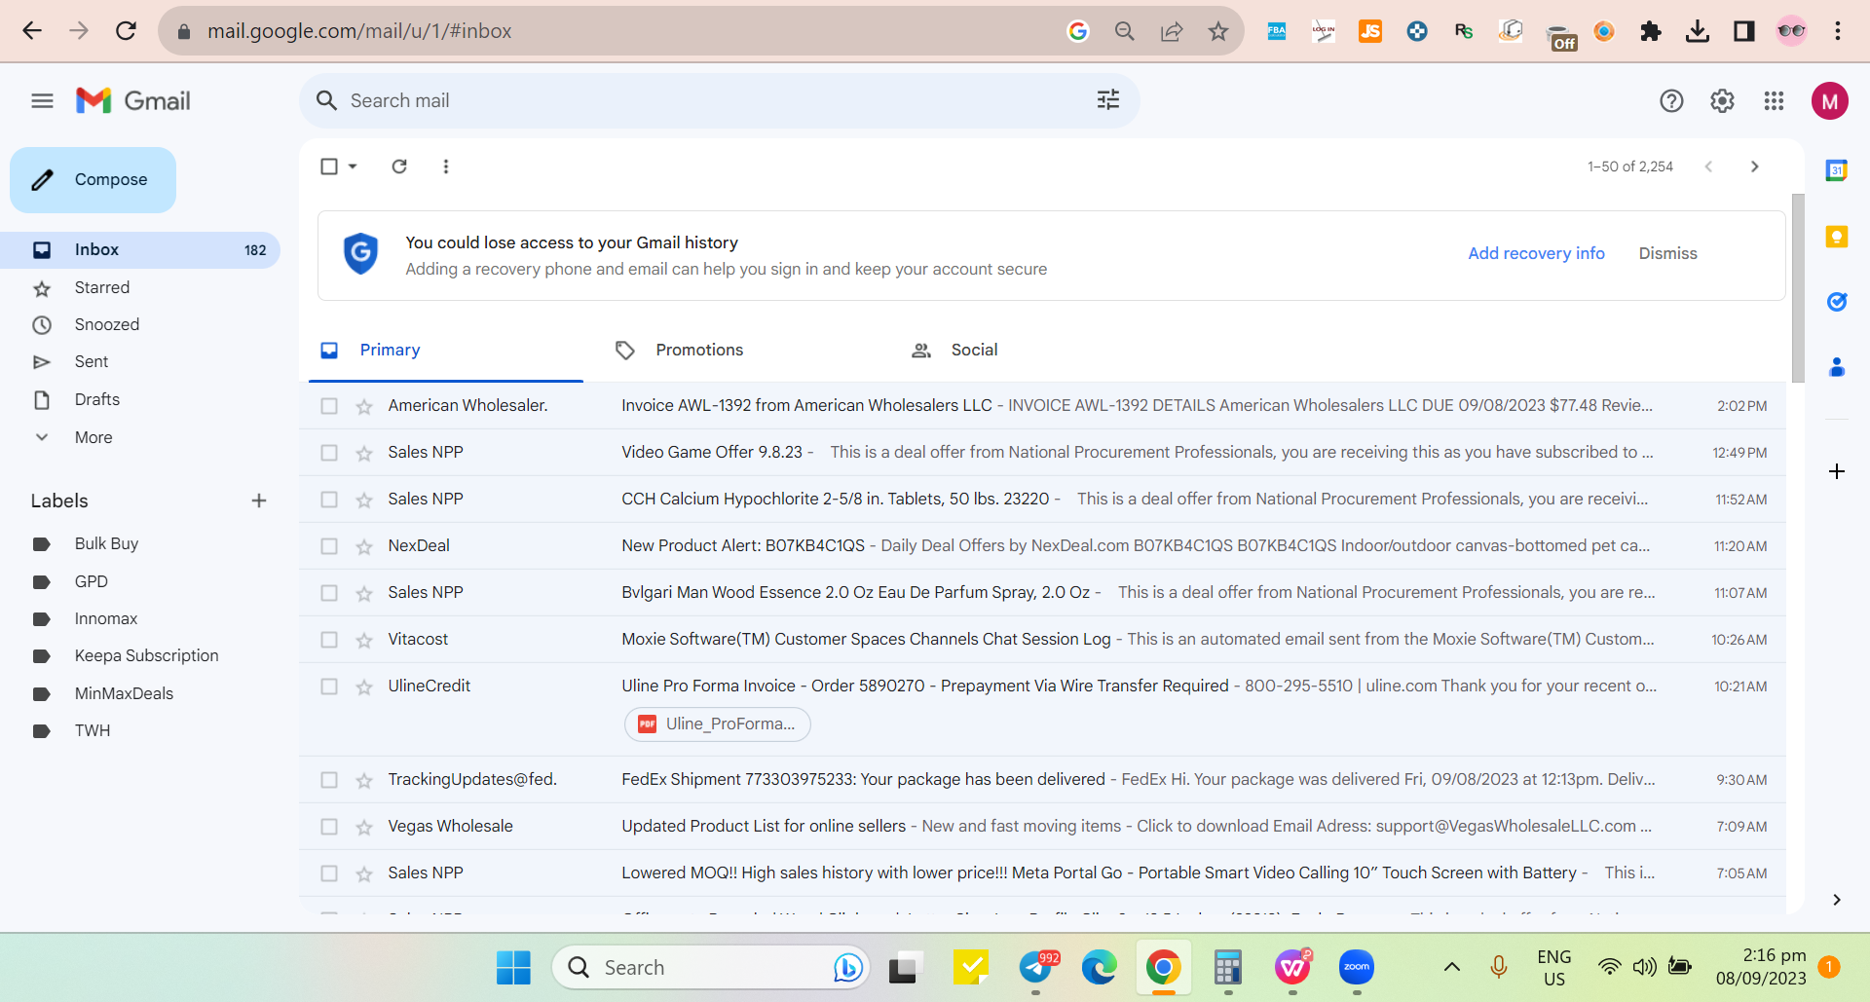Open Gmail Support help icon
Screen dimensions: 1870x1002
click(x=1671, y=100)
